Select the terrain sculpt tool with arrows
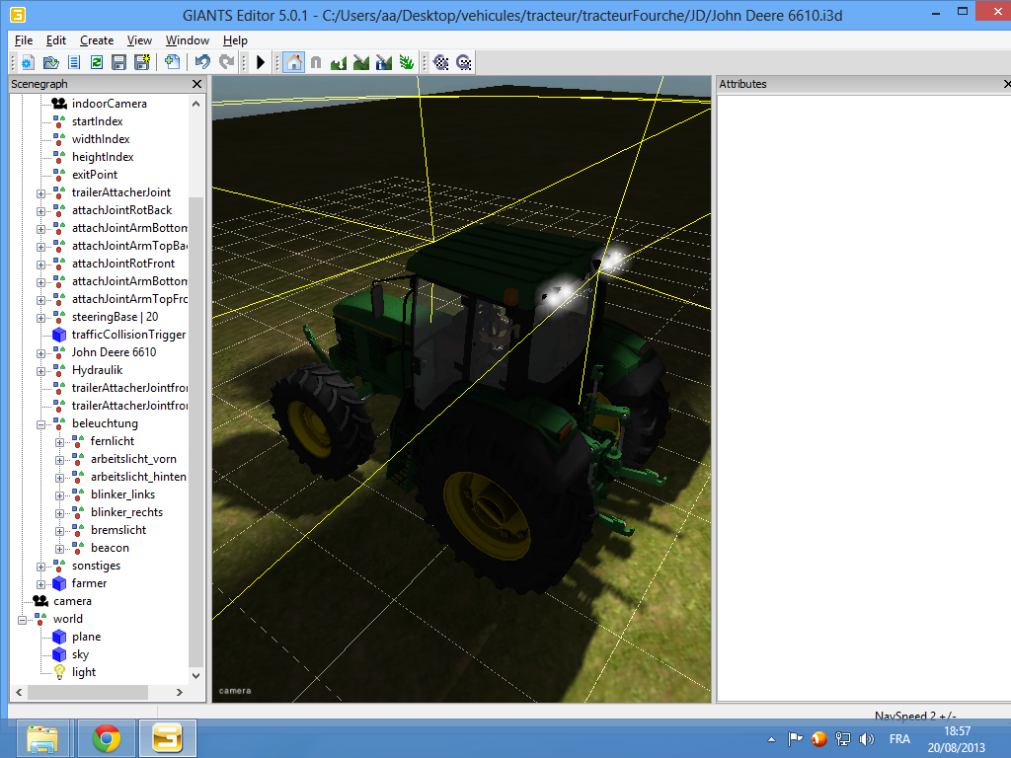This screenshot has height=758, width=1011. [x=339, y=62]
